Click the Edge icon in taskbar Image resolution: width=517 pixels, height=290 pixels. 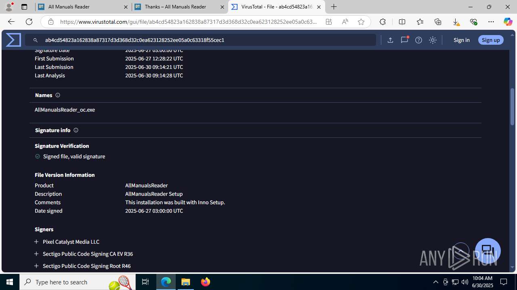click(x=166, y=282)
